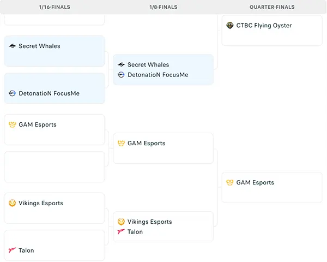This screenshot has height=262, width=327.
Task: Select the 1/8-FINALS column header
Action: click(163, 7)
